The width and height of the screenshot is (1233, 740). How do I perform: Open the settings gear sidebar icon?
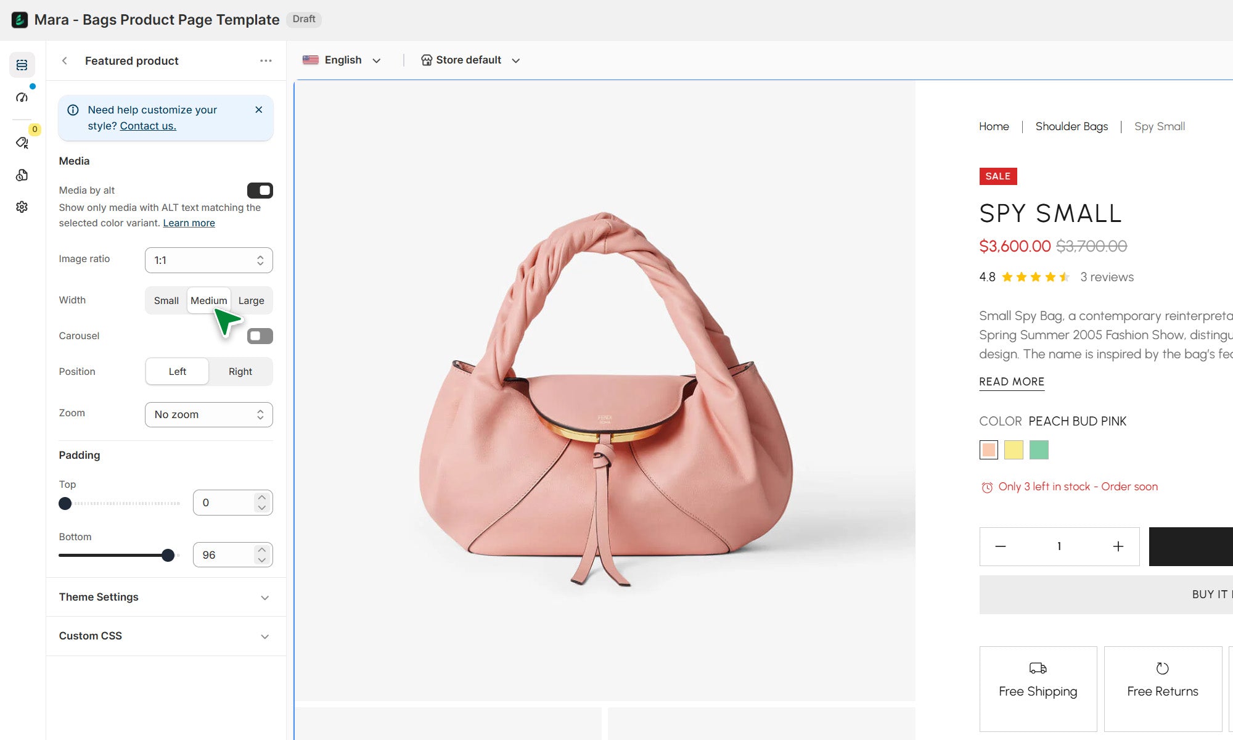pyautogui.click(x=22, y=207)
